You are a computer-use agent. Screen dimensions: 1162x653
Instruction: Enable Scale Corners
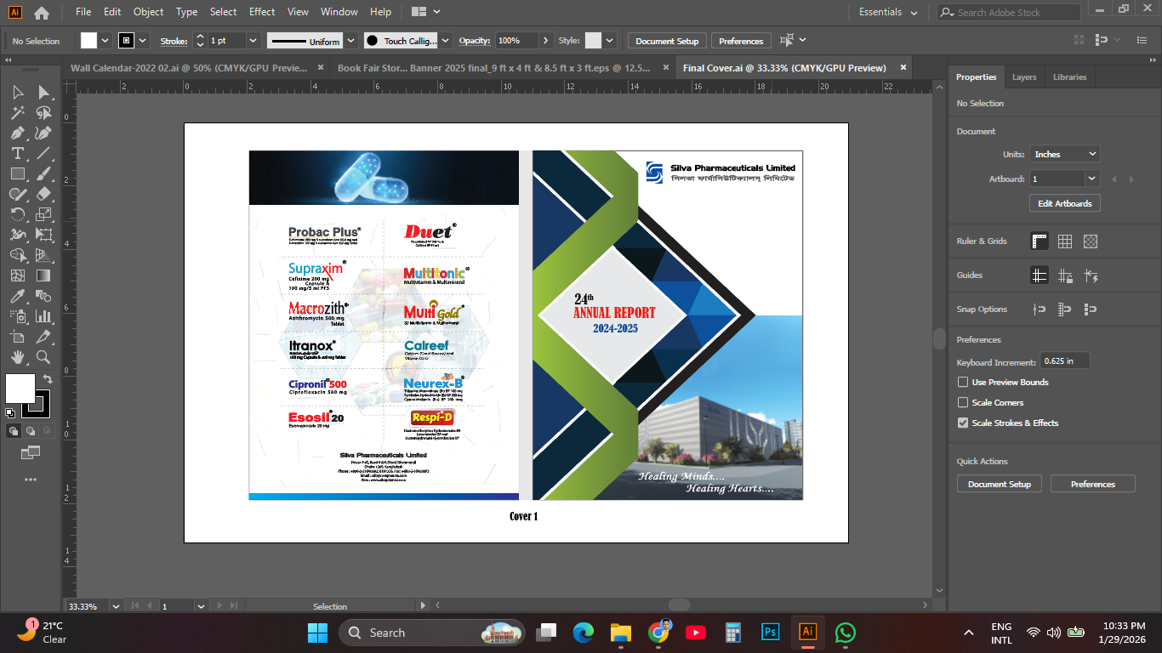coord(962,402)
